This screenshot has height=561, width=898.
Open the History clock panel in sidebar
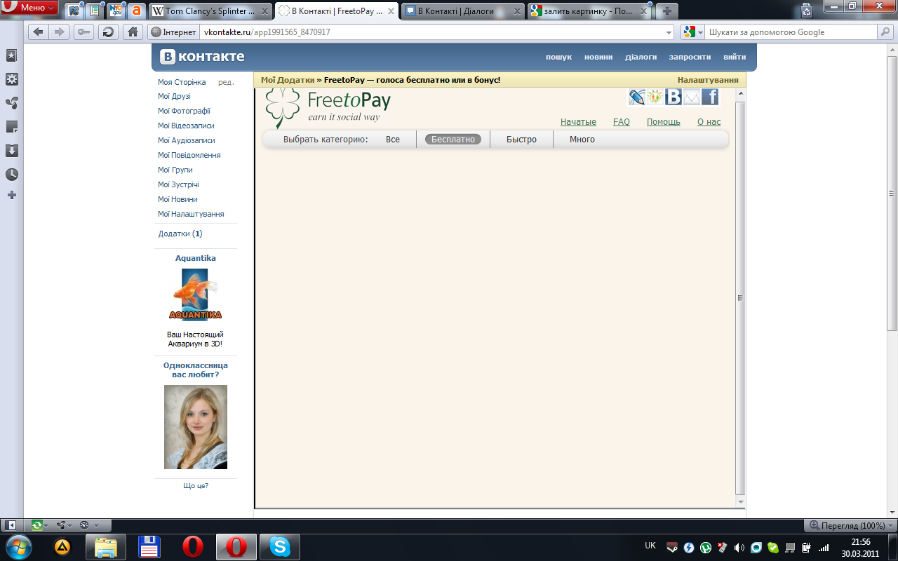[x=11, y=175]
